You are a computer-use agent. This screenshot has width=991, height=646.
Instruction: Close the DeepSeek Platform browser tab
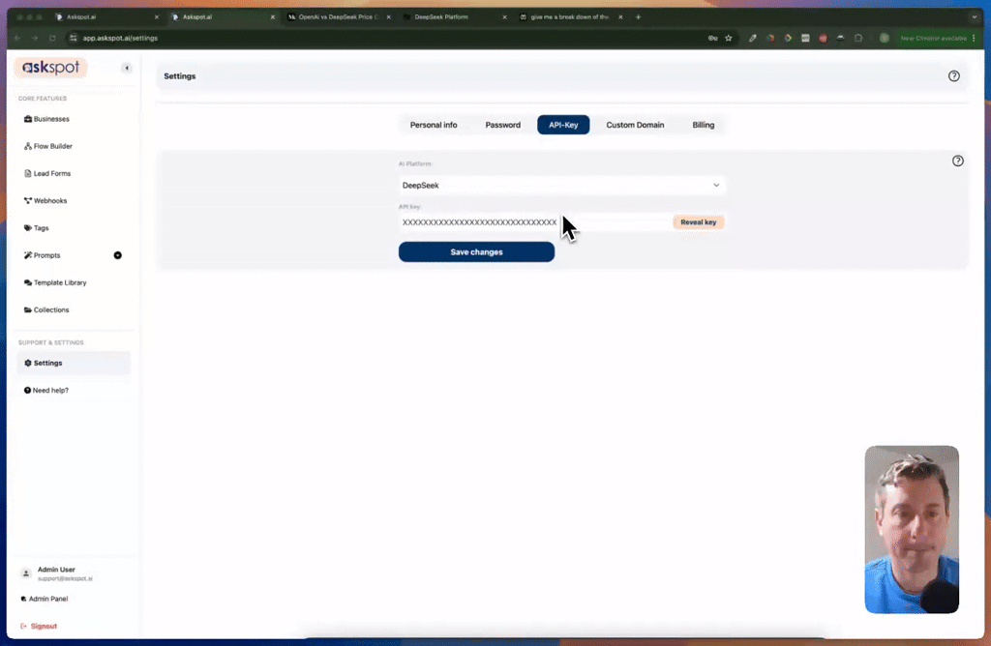pyautogui.click(x=504, y=17)
